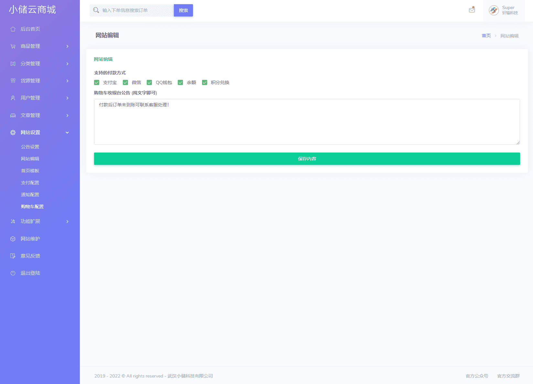Click the 货源管理 grid icon
Screen dimensions: 533x384
point(13,81)
